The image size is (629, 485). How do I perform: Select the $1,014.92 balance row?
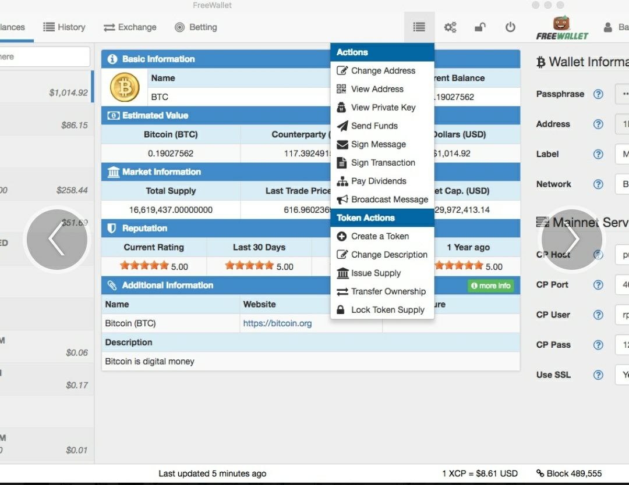[x=47, y=87]
